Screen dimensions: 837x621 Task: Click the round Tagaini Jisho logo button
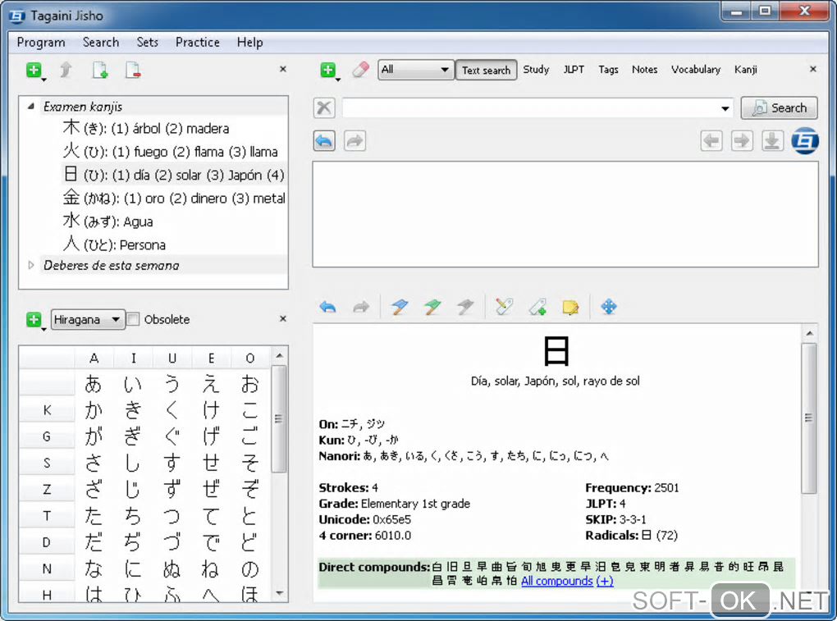(x=805, y=141)
